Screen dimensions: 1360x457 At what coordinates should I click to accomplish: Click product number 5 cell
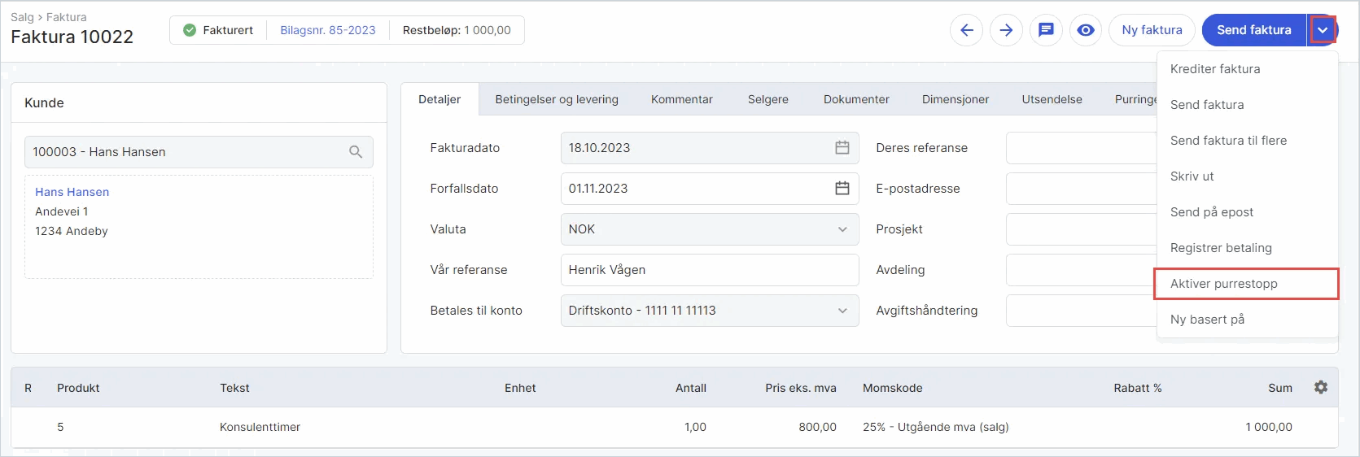tap(60, 427)
